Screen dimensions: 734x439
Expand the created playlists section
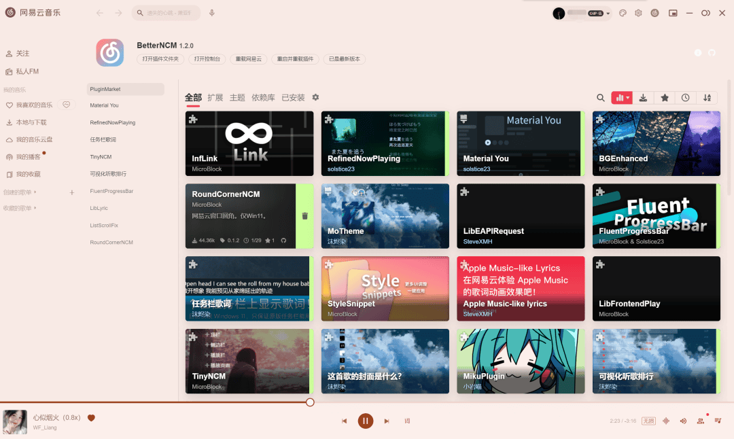pos(20,192)
